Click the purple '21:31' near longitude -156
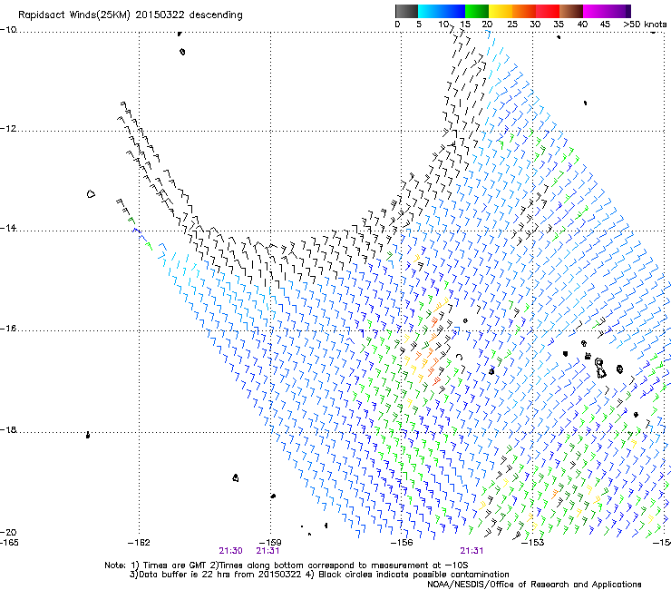 tap(472, 551)
